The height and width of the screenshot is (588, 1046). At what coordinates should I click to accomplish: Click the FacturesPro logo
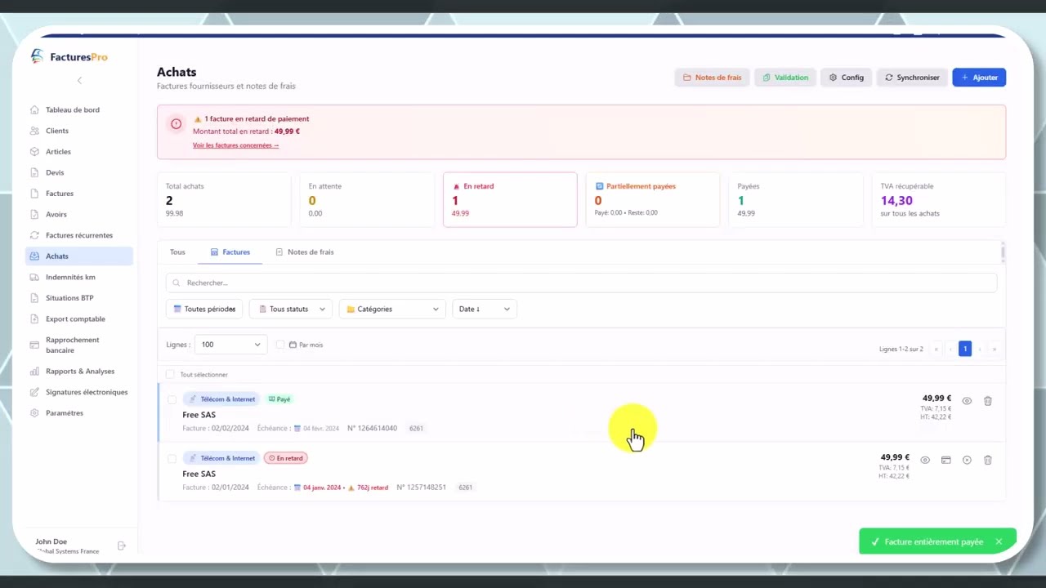(x=69, y=56)
